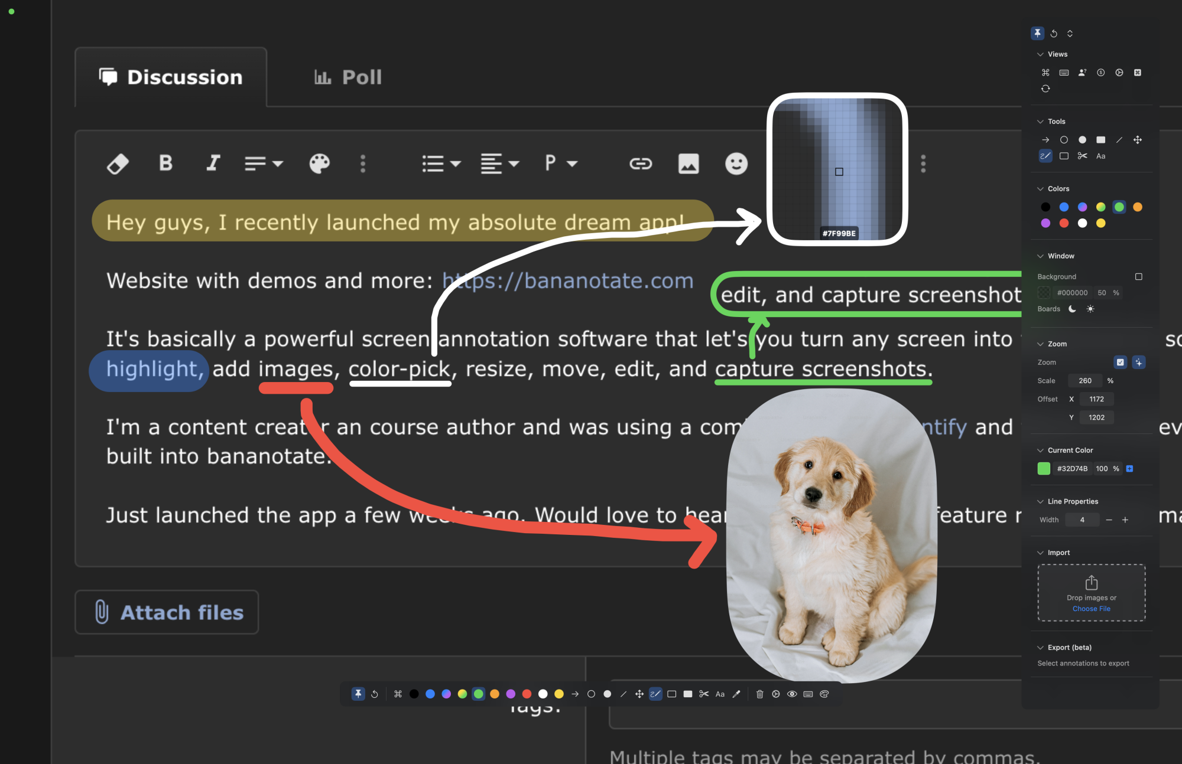Viewport: 1182px width, 764px height.
Task: Toggle the eye visibility icon in the bottom toolbar
Action: 792,694
